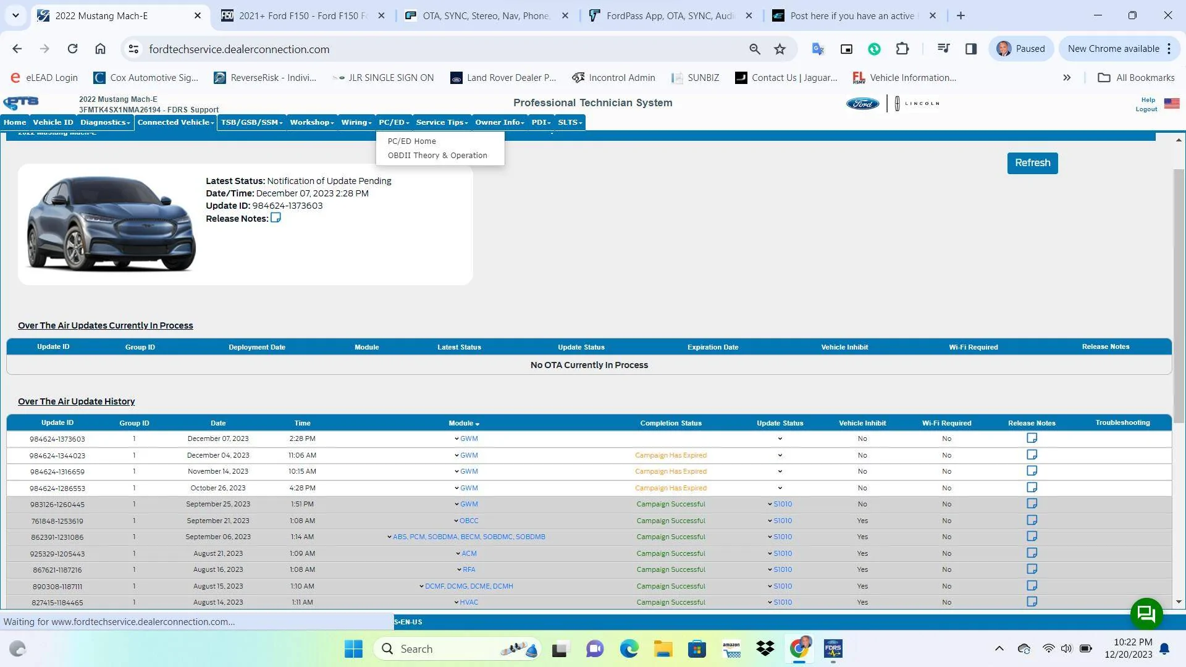Image resolution: width=1186 pixels, height=667 pixels.
Task: Open JLR SINGLE SIGN ON bookmark
Action: [x=383, y=78]
